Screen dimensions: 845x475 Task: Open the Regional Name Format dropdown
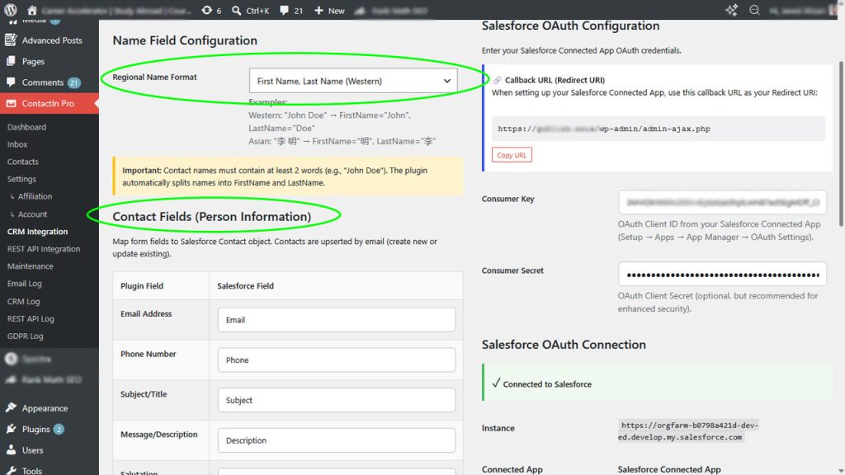pos(353,81)
